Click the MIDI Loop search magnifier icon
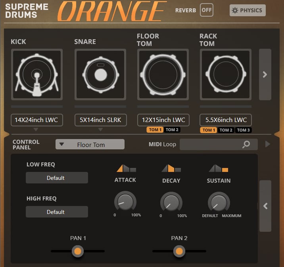284x267 pixels. tap(246, 145)
